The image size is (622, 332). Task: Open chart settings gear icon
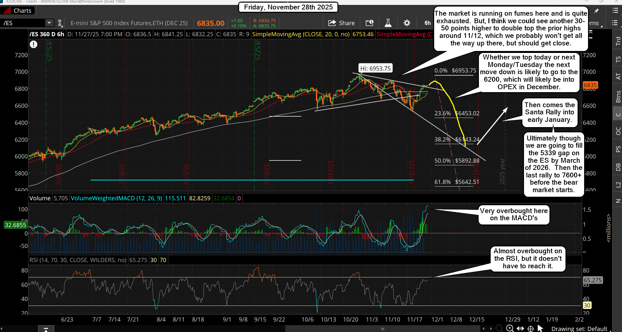click(407, 23)
